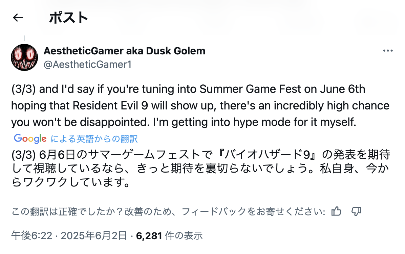Click the @AestheticGamer1 handle

point(87,64)
